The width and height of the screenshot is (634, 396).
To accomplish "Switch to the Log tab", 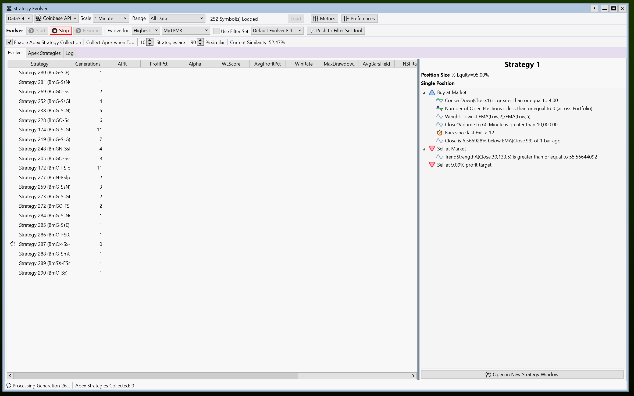I will (69, 53).
